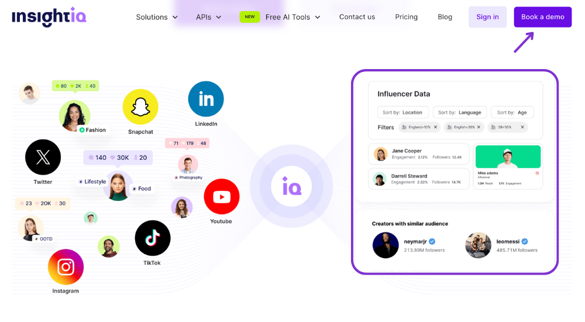
Task: Click the #Lifestyle tag
Action: click(92, 181)
